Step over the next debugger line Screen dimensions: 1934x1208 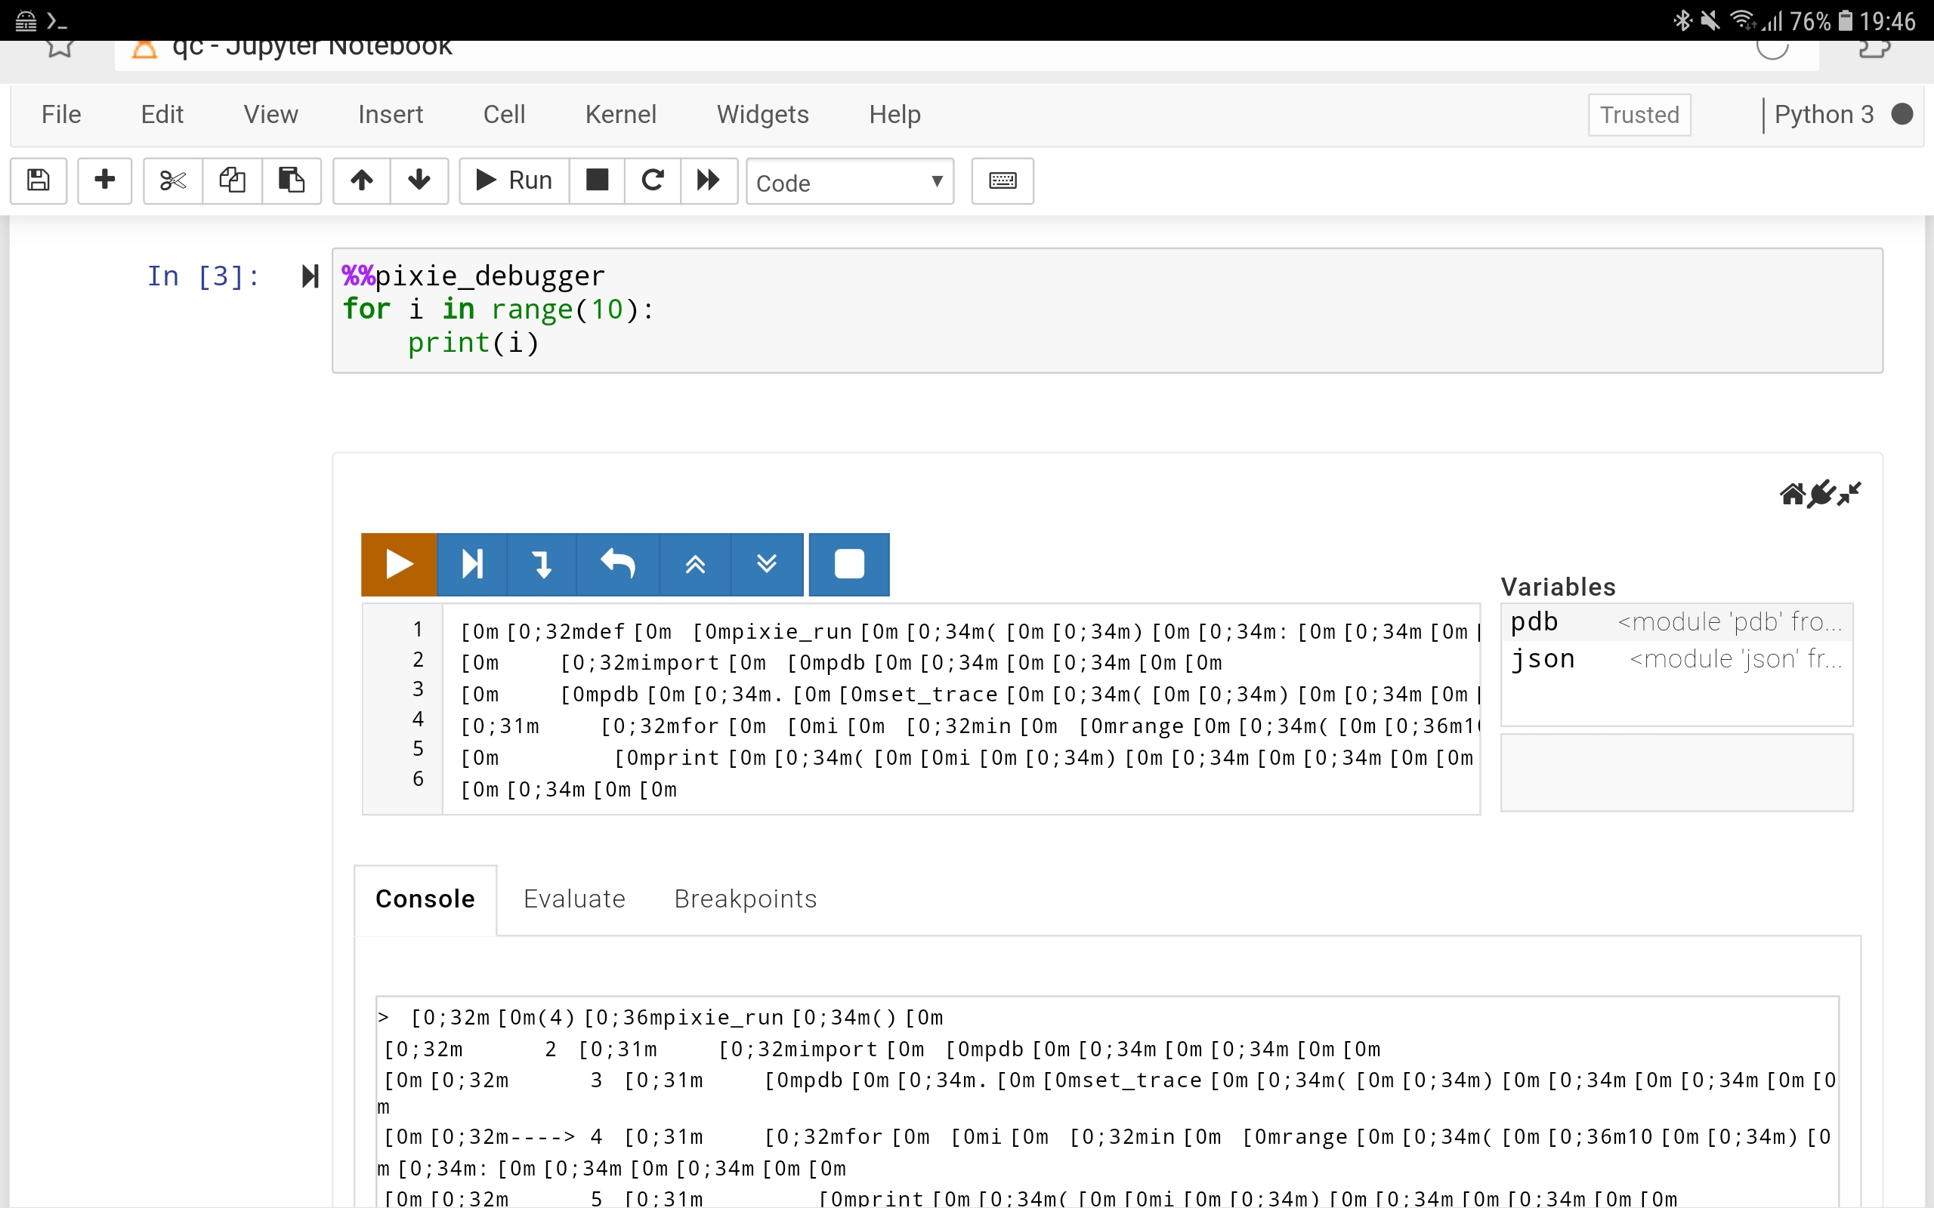471,564
